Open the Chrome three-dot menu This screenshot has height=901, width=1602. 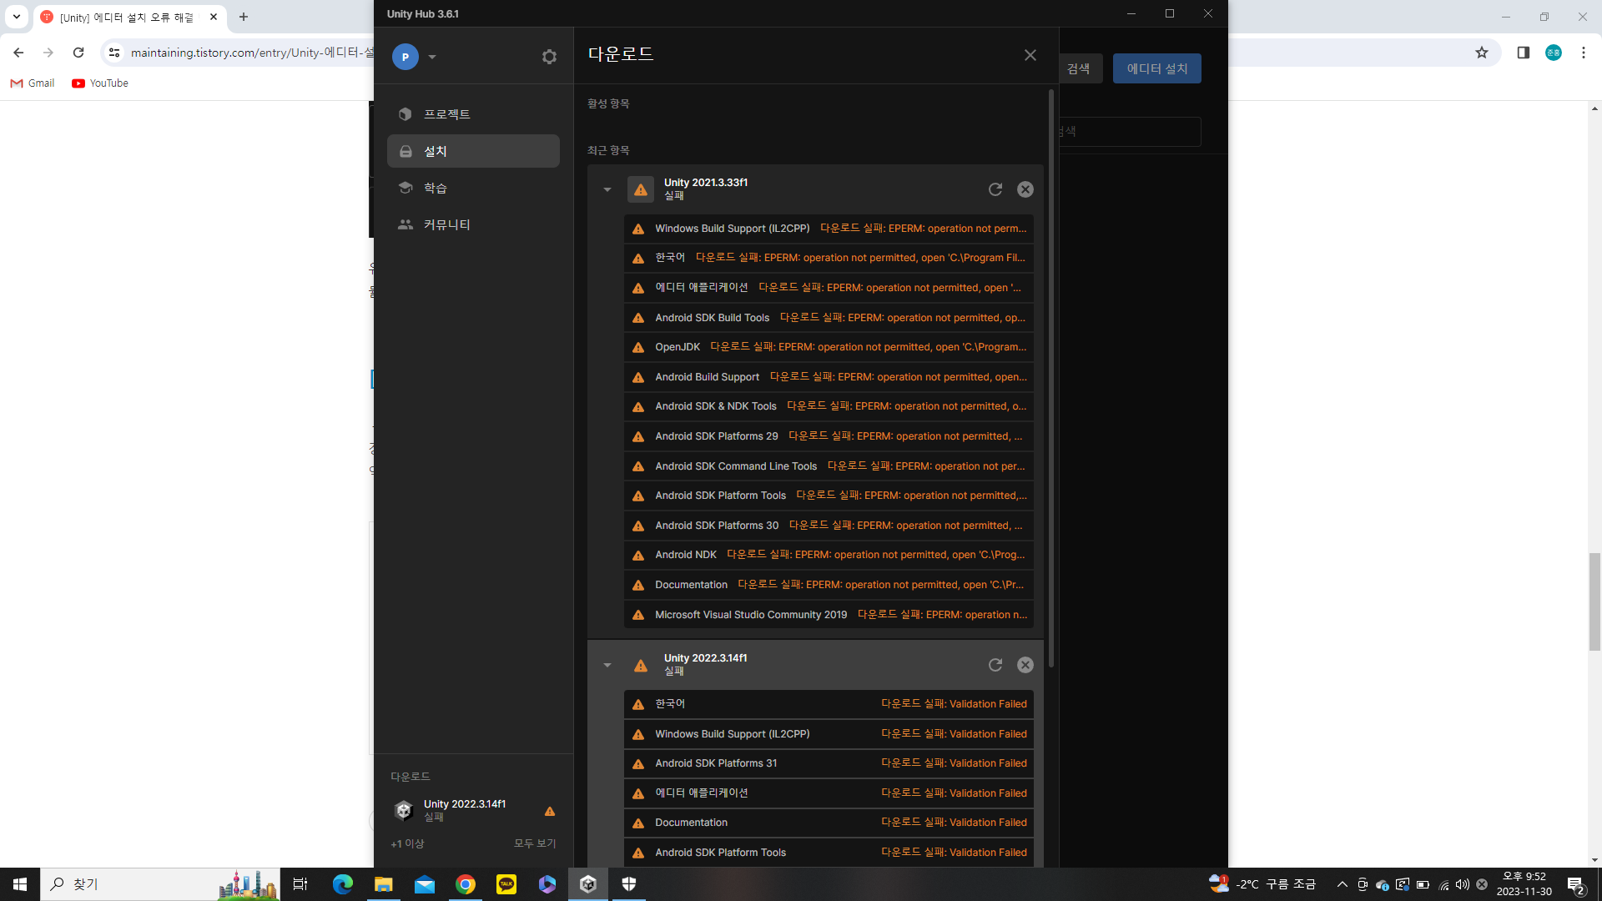1583,53
